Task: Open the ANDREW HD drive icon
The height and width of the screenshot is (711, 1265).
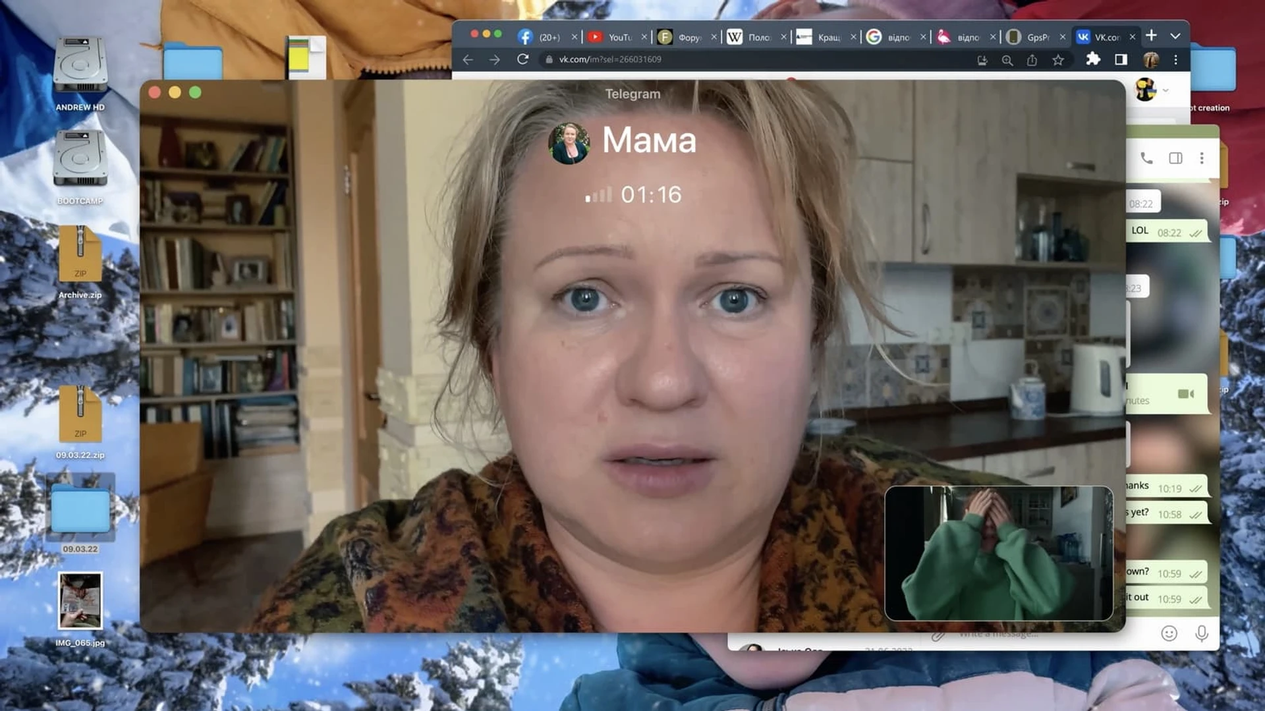Action: click(80, 66)
